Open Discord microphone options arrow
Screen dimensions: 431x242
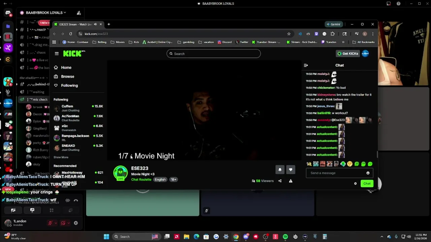(56, 223)
